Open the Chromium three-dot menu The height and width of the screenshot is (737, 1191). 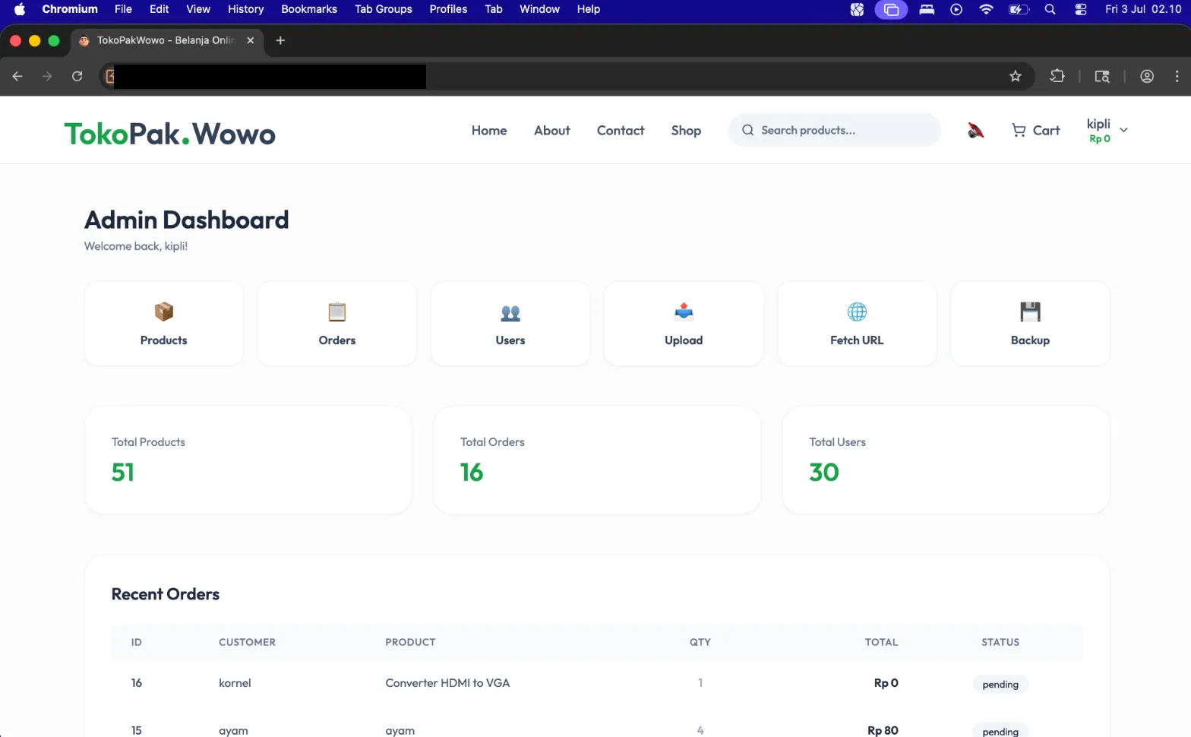[x=1177, y=76]
